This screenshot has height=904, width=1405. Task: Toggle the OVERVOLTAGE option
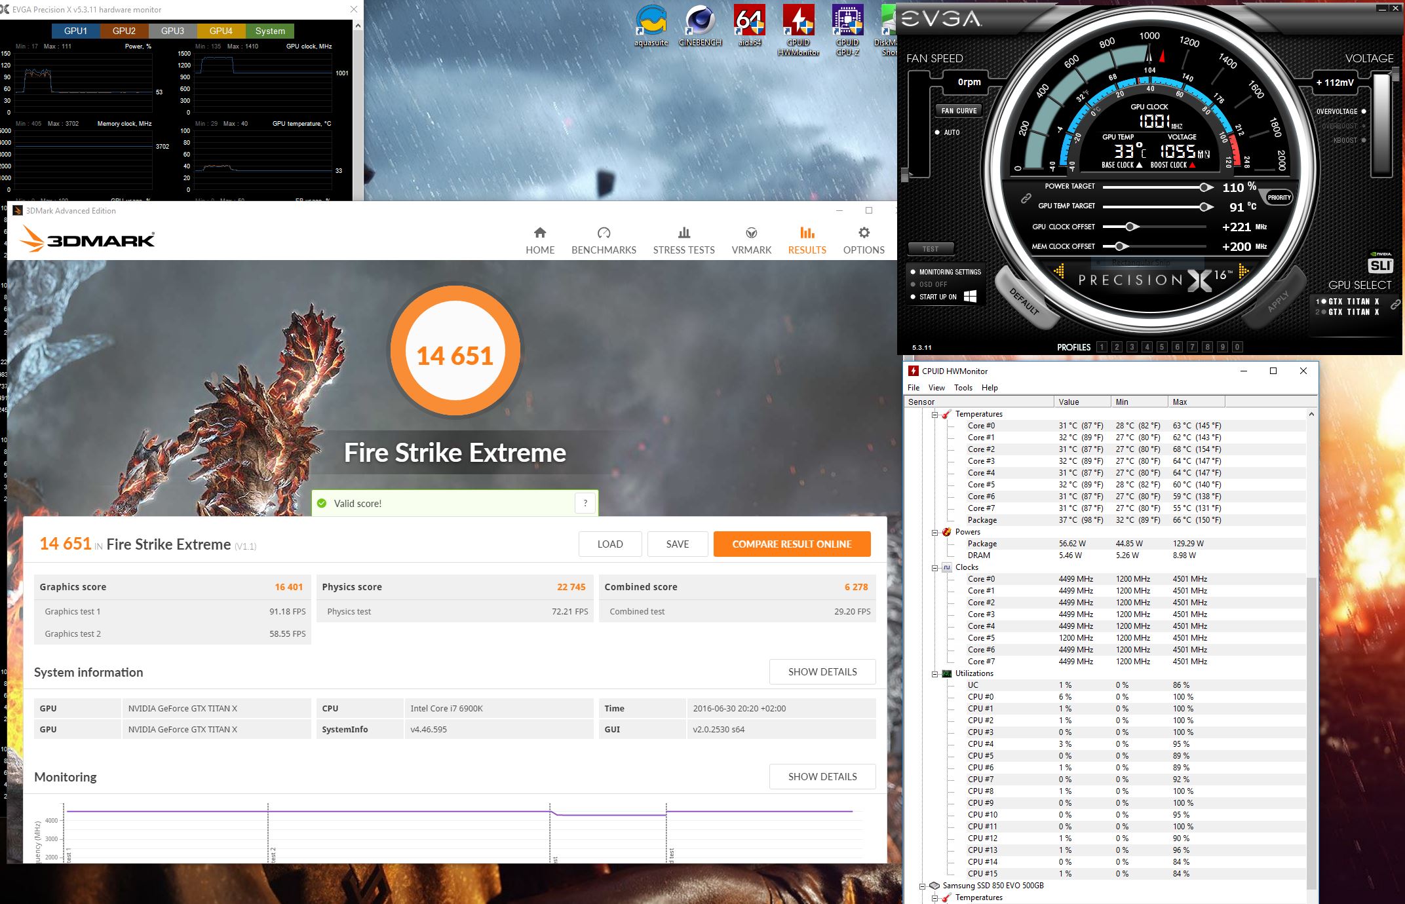[1341, 111]
